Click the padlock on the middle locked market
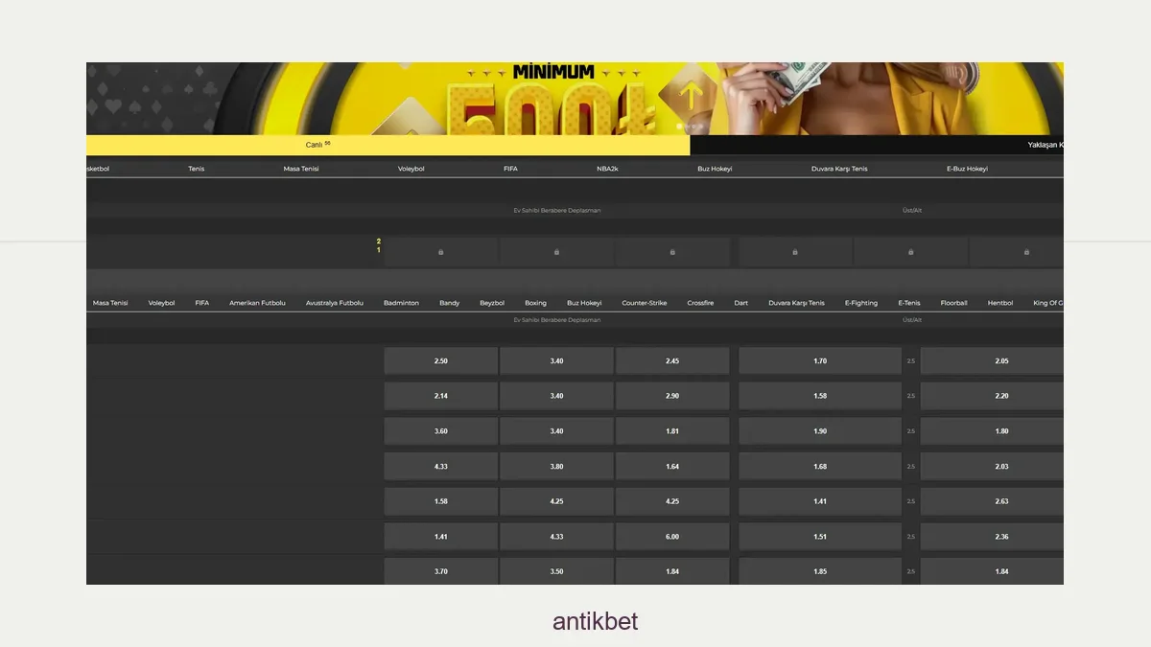Viewport: 1151px width, 647px height. click(x=671, y=251)
